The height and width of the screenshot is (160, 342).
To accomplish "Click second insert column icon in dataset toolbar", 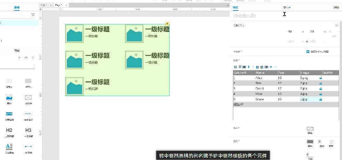I will click(262, 67).
